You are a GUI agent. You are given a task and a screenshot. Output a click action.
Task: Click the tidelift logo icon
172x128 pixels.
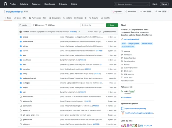[123, 113]
